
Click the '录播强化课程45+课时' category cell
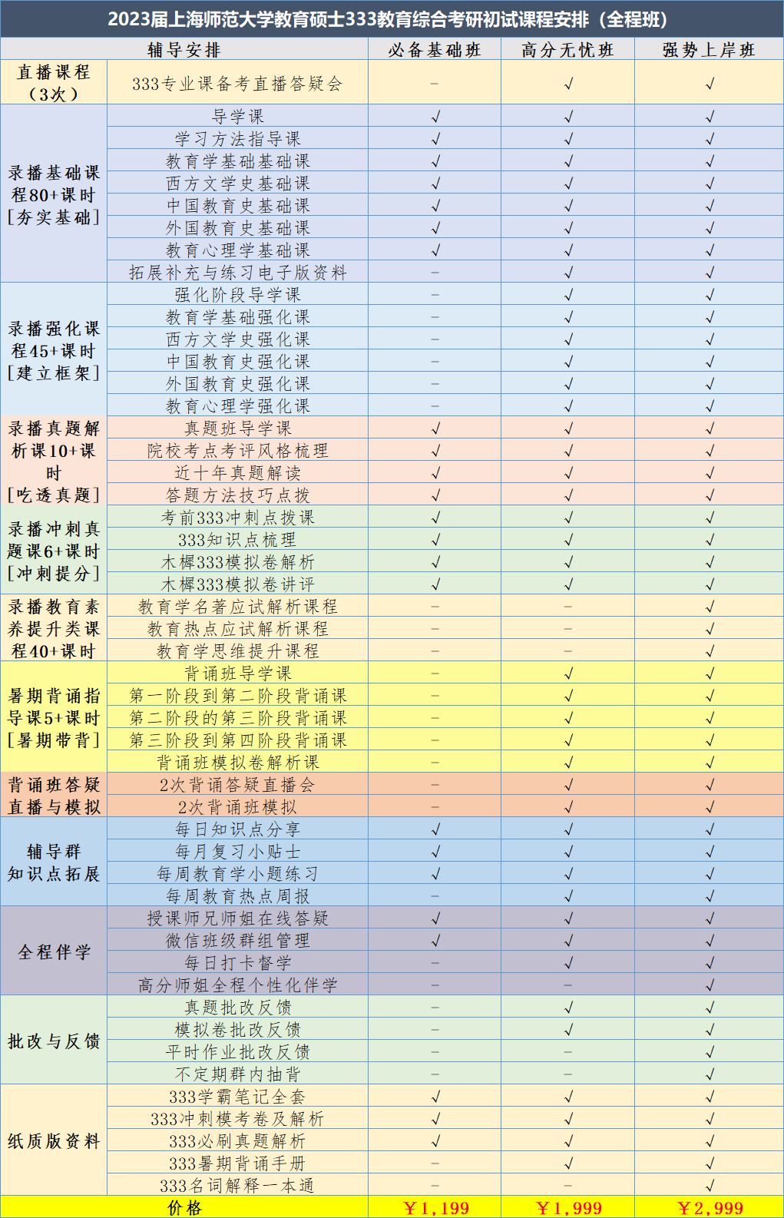click(54, 350)
